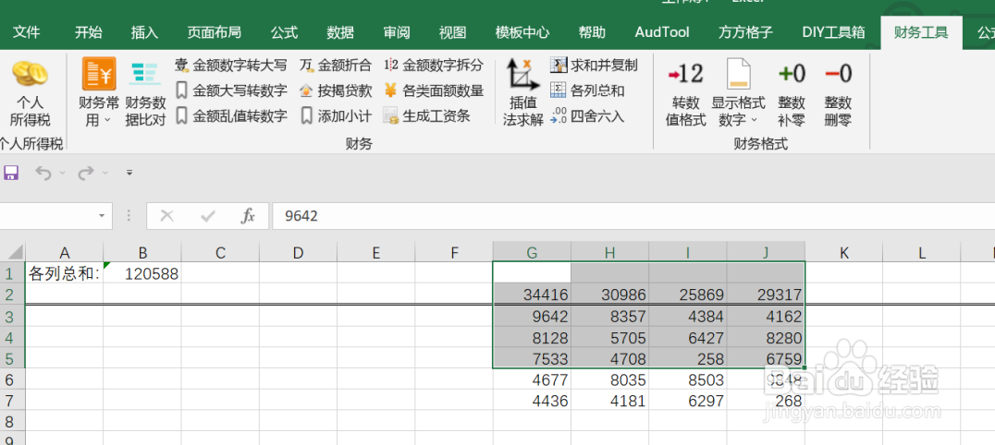Select row 6 header
Viewport: 995px width, 445px height.
[12, 379]
